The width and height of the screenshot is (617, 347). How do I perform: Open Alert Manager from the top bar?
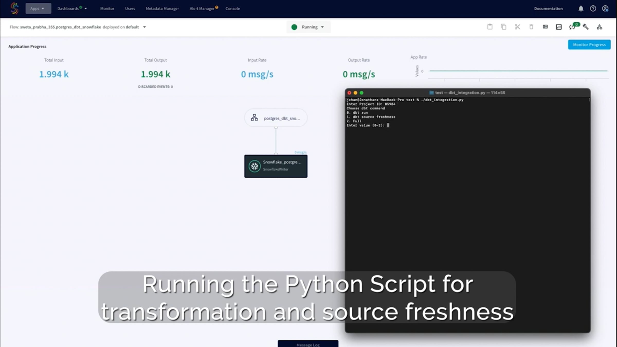(x=202, y=8)
